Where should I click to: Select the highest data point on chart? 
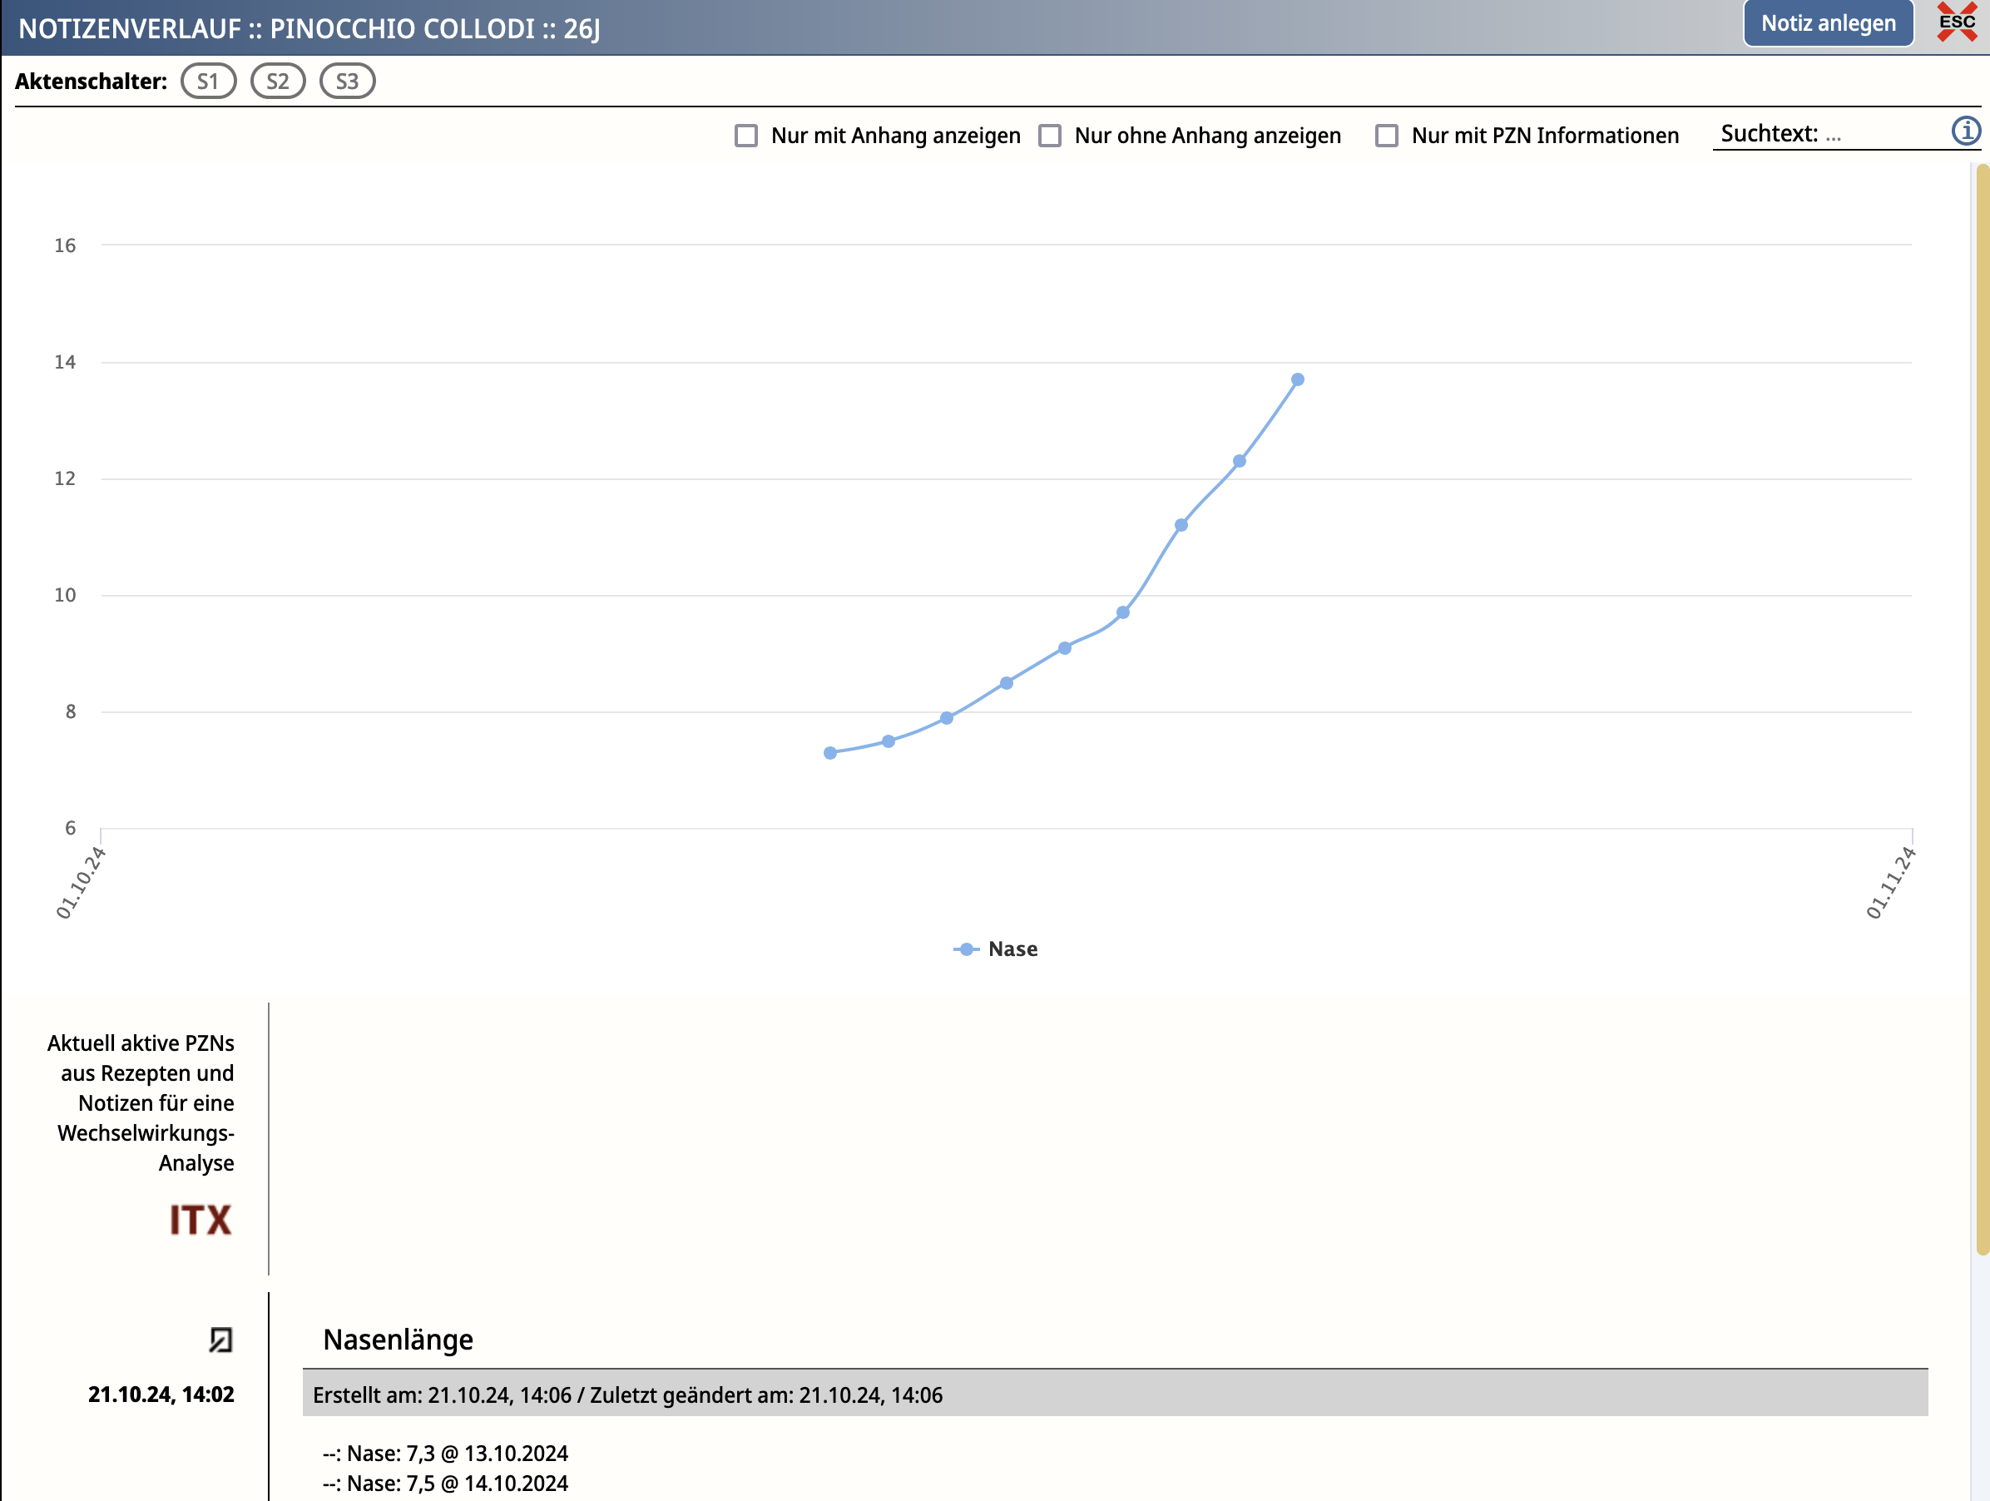tap(1297, 379)
